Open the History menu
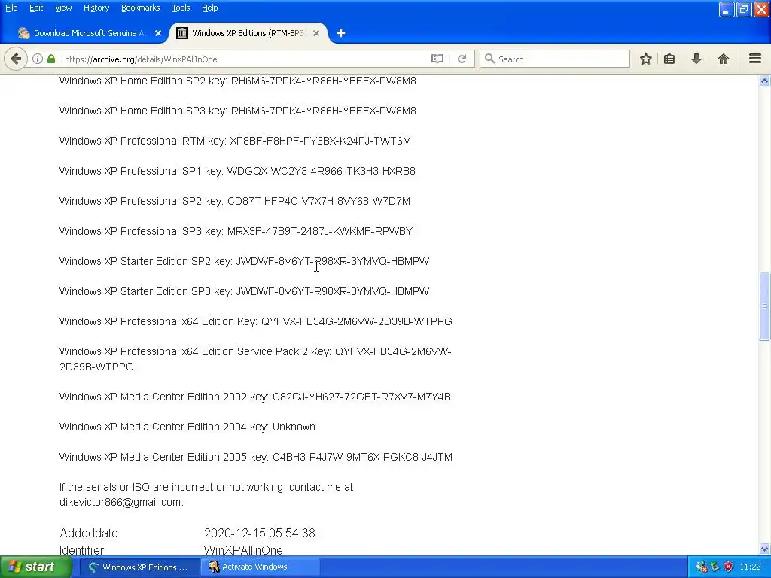The image size is (771, 578). [x=96, y=8]
